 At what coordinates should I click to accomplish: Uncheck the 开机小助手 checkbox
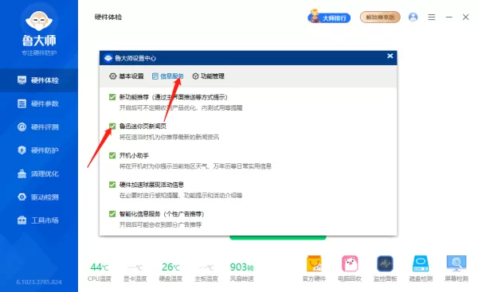click(112, 156)
